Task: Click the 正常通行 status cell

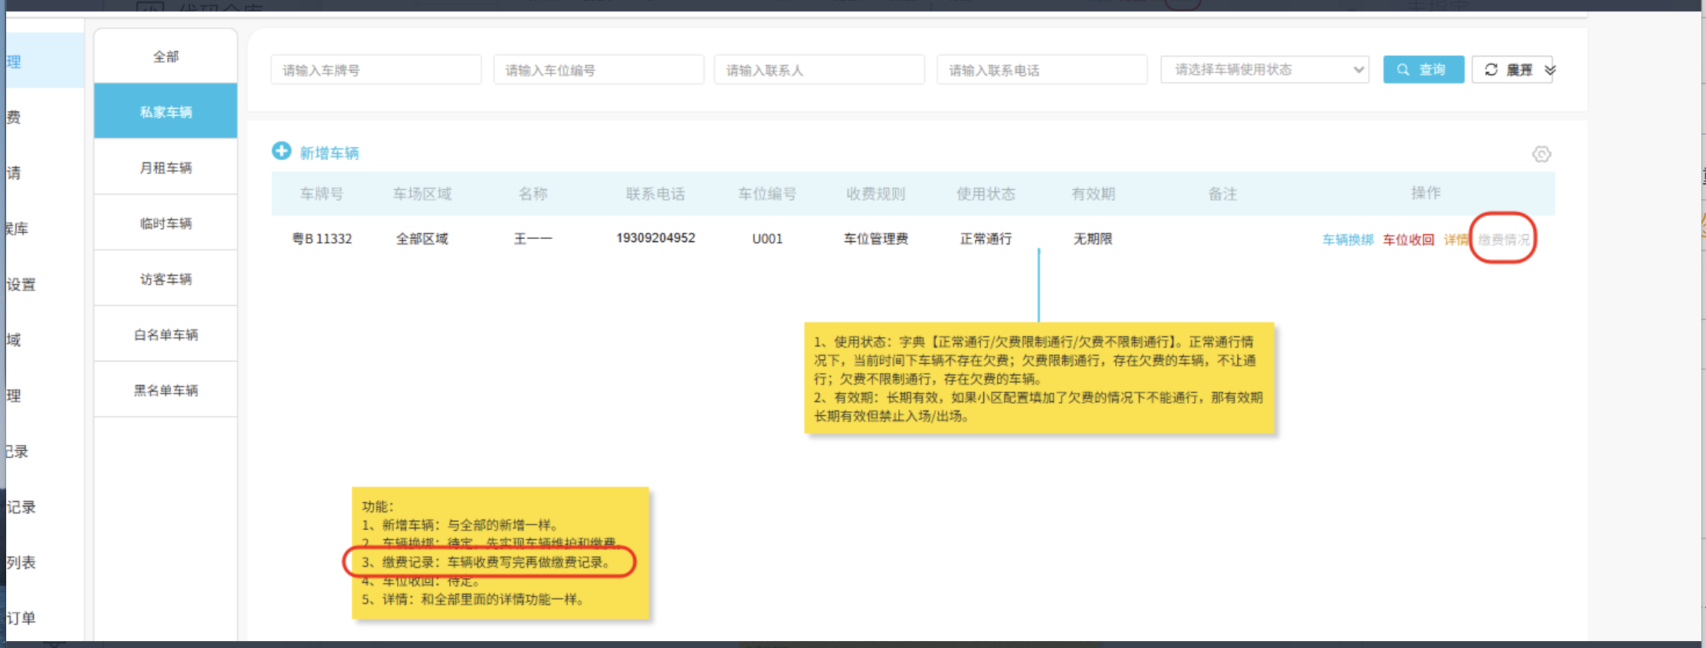Action: click(986, 239)
